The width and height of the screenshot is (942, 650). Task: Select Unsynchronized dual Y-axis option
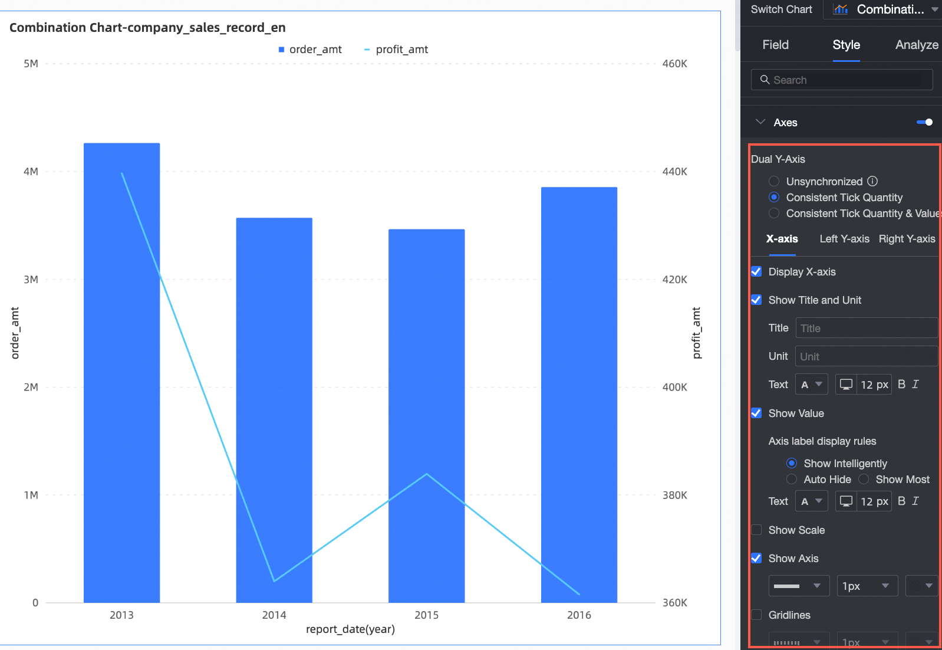click(x=774, y=181)
